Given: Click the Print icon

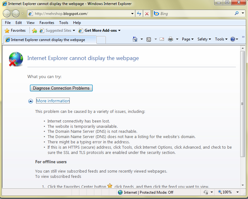Looking at the screenshot, I should 170,39.
